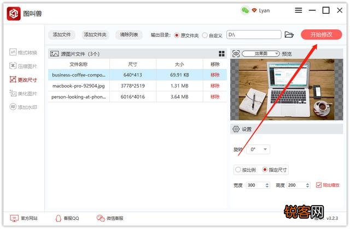This screenshot has height=229, width=350.
Task: Click the 高度 input showing 200
Action: [x=296, y=185]
